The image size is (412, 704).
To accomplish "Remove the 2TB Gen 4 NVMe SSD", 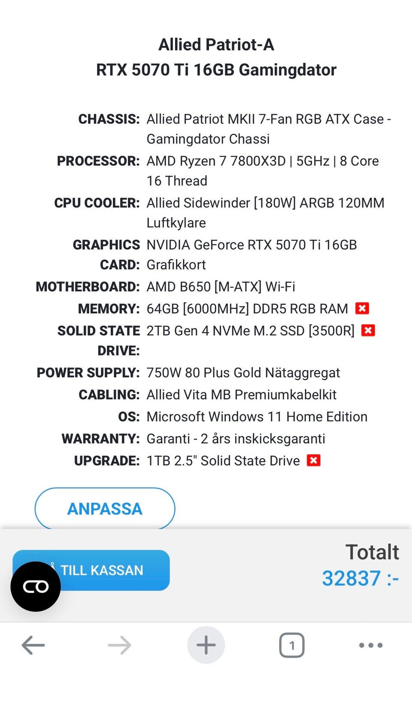I will (368, 330).
